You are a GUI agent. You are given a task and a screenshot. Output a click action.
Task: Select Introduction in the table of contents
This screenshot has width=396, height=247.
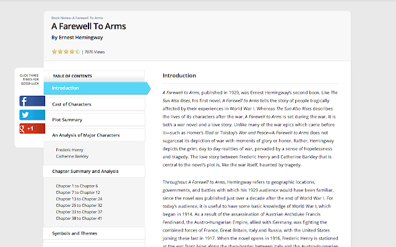tap(97, 88)
